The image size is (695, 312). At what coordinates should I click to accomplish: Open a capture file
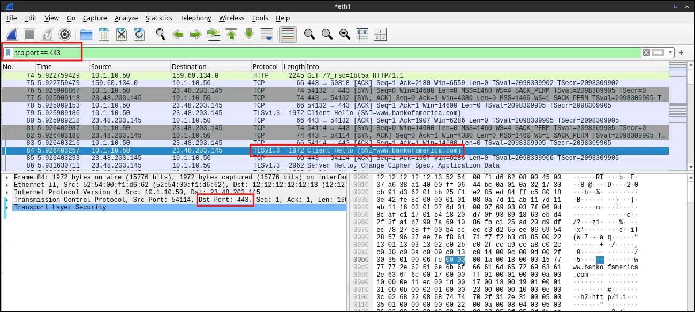(x=86, y=34)
